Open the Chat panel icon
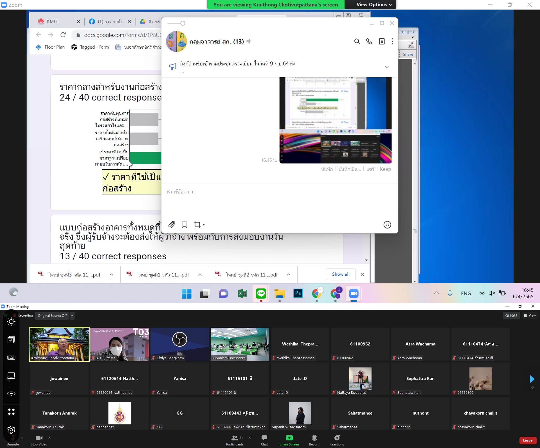The height and width of the screenshot is (448, 540). tap(264, 438)
